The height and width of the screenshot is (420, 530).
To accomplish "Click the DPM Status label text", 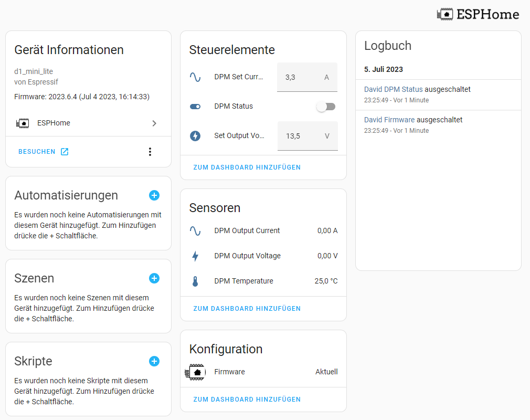I will pyautogui.click(x=233, y=106).
